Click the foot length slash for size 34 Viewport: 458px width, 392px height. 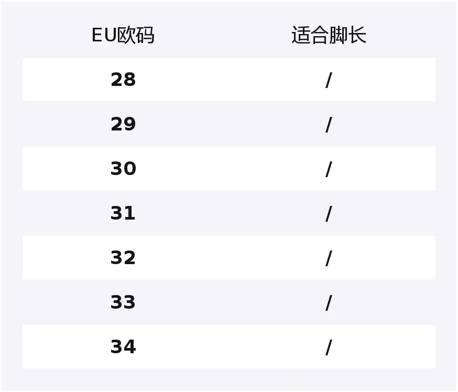pyautogui.click(x=329, y=347)
